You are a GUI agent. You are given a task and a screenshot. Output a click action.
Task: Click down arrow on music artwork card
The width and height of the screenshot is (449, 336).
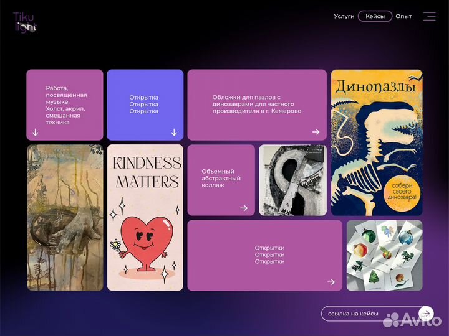tap(36, 132)
